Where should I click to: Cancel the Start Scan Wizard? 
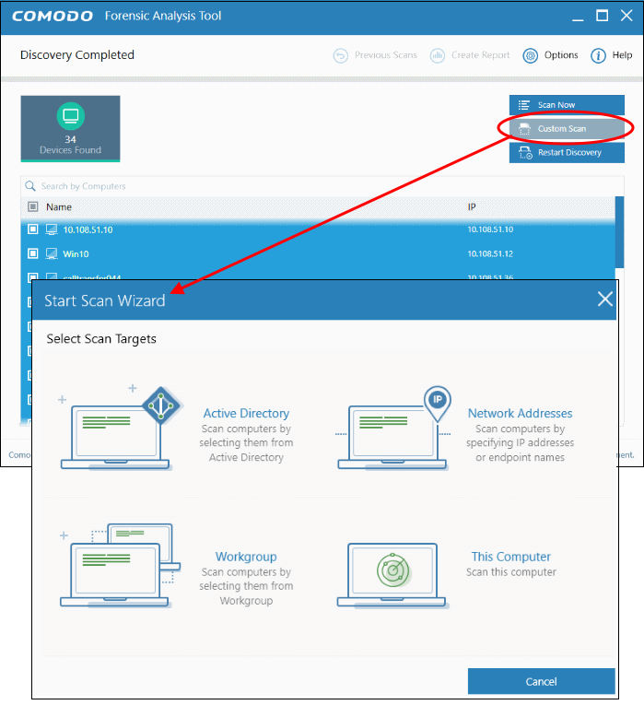[x=541, y=682]
